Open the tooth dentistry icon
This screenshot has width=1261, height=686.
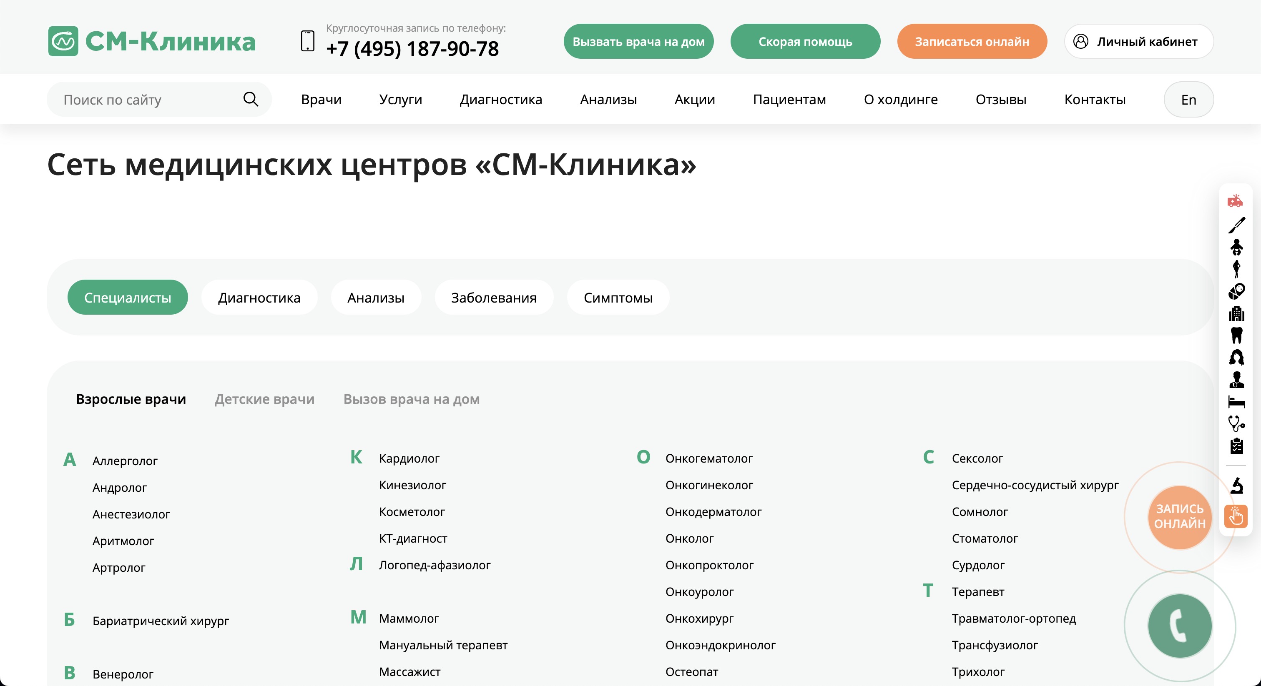1236,335
